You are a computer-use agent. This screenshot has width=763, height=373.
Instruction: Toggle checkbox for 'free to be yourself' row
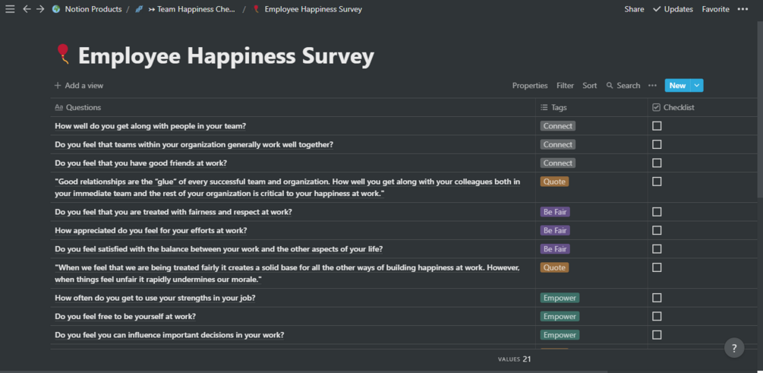[657, 317]
